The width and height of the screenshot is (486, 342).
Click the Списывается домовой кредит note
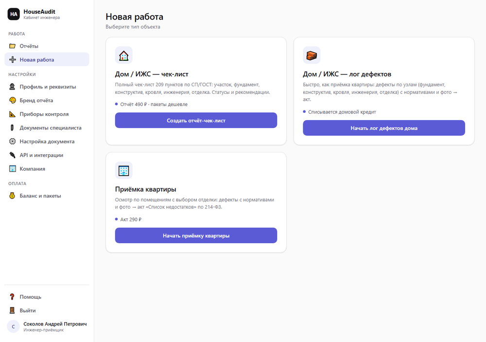tap(342, 112)
